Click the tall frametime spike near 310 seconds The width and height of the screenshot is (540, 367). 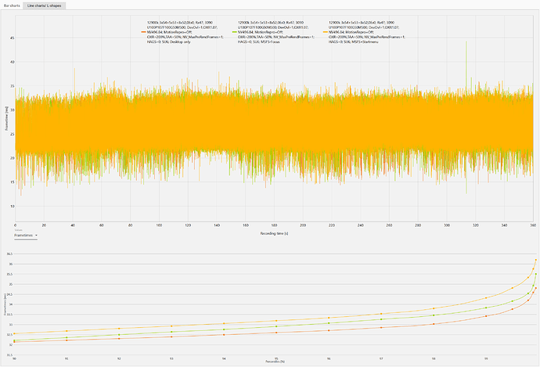click(466, 45)
